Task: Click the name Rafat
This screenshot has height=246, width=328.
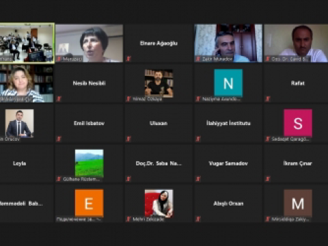Action: (298, 83)
